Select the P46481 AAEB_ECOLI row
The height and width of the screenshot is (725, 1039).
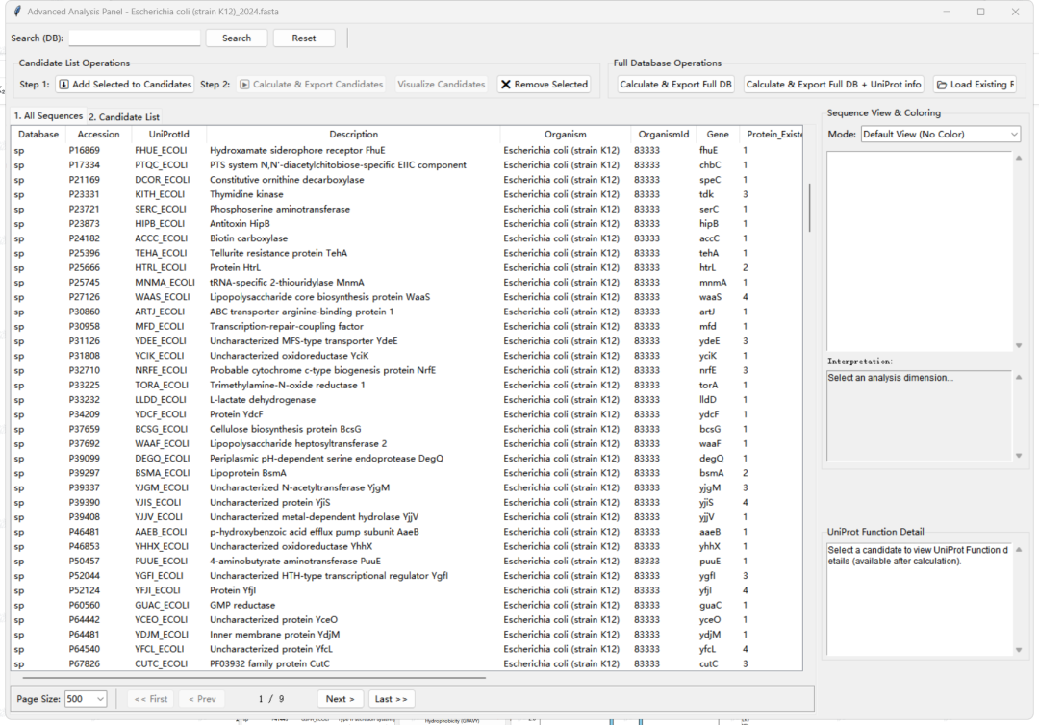[407, 532]
